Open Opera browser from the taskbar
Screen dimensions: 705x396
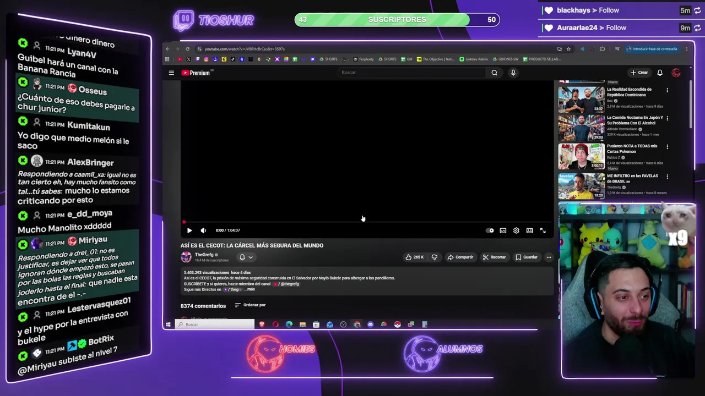click(x=275, y=324)
